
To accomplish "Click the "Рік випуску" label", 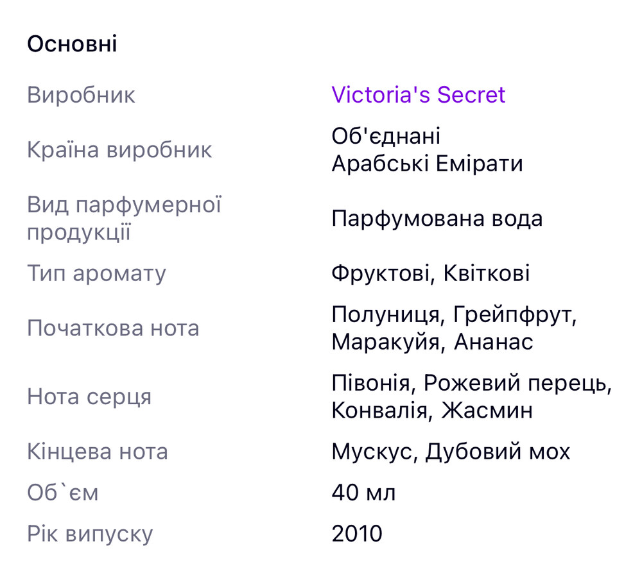I will 90,534.
